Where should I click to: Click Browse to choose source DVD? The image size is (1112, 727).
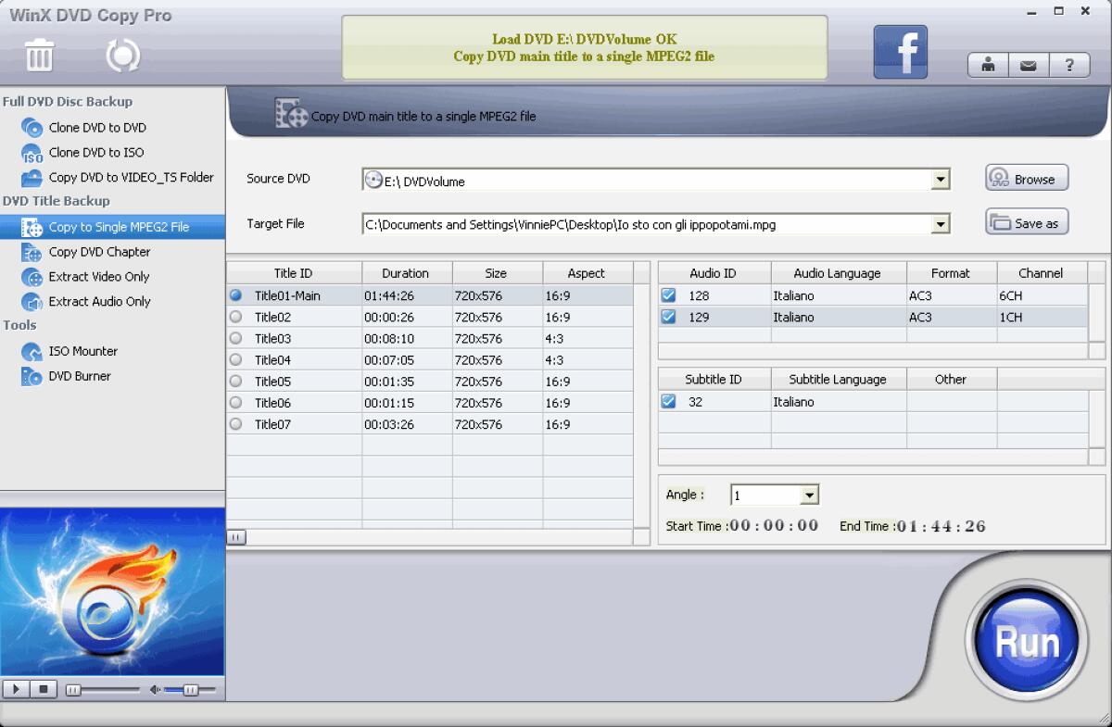point(1026,178)
